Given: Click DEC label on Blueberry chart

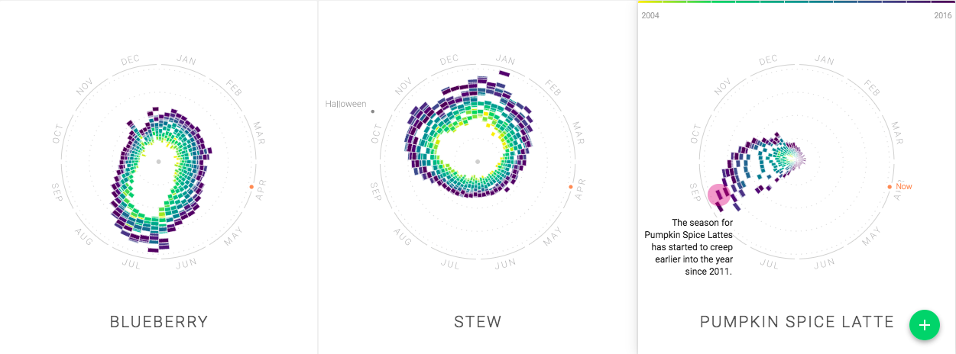Looking at the screenshot, I should (131, 60).
